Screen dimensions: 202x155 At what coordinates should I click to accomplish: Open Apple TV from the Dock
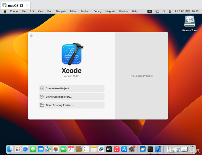(109, 149)
